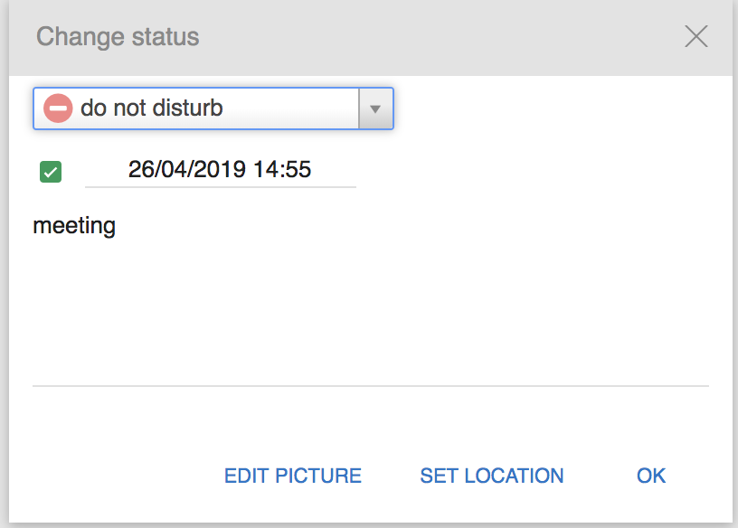
Task: Choose SET LOCATION
Action: [492, 476]
